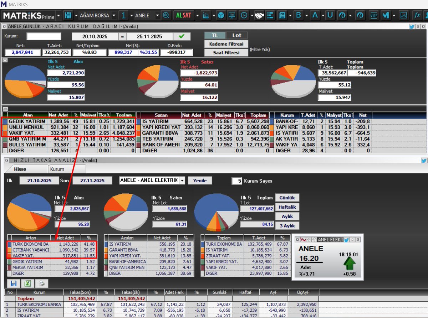Click the Kurum filter input field
The image size is (428, 318).
coord(44,36)
